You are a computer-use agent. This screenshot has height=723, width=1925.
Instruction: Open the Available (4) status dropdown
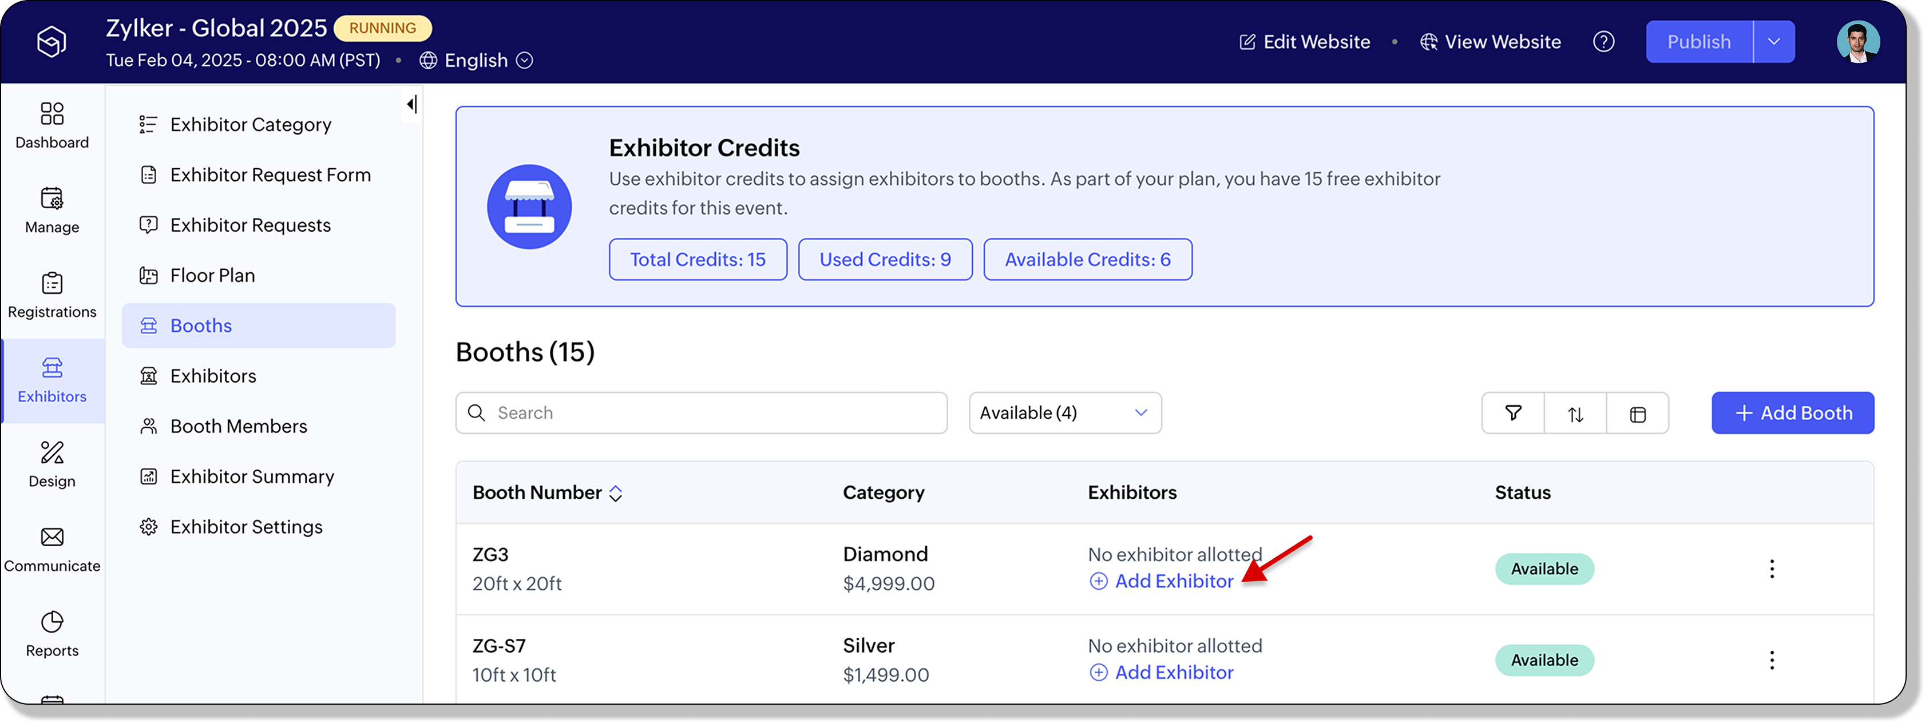(x=1064, y=413)
